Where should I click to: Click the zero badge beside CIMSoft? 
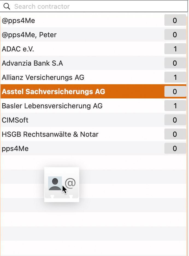click(x=175, y=120)
